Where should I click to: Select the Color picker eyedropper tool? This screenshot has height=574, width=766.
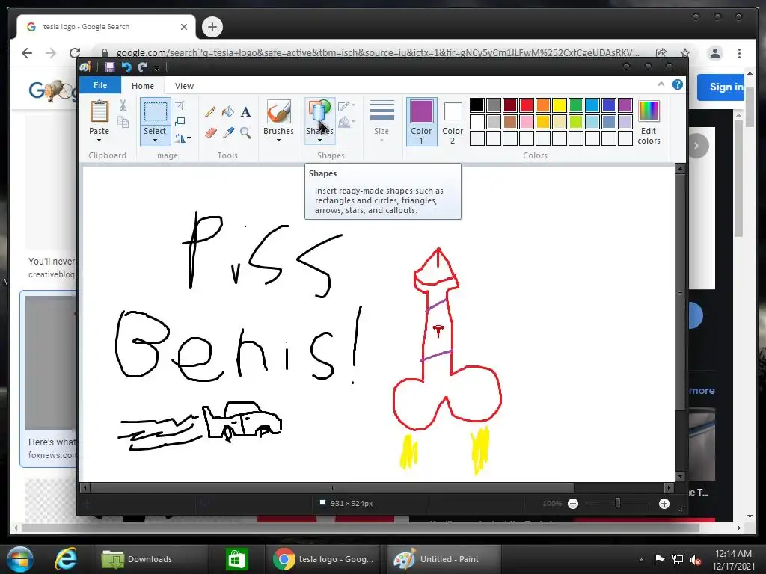tap(228, 132)
